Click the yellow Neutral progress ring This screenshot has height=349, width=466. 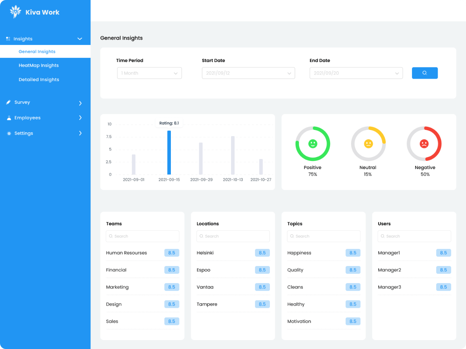(x=368, y=144)
